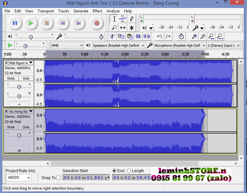Viewport: 247px width, 193px height.
Task: Adjust Mat Nguoi A track gain slider
Action: tap(19, 87)
